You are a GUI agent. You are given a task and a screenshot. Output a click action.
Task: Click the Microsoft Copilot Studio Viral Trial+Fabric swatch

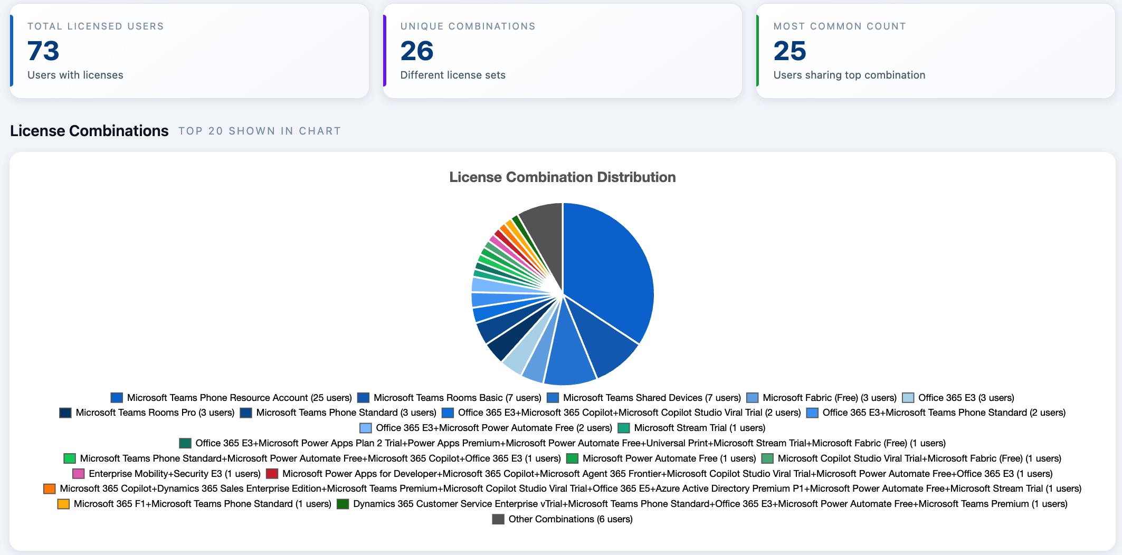click(767, 458)
